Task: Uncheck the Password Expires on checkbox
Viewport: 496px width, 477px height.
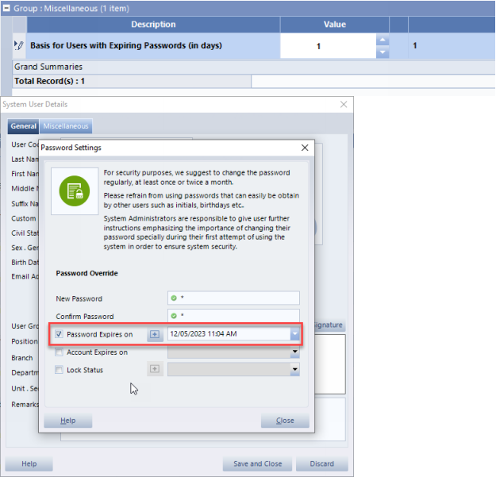Action: click(x=60, y=334)
